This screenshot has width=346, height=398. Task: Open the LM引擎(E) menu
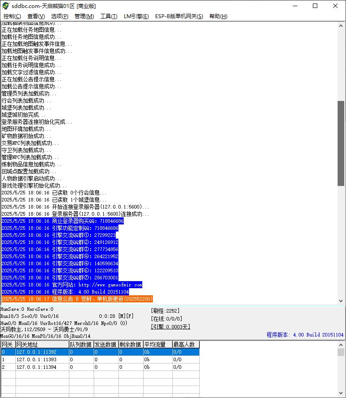tap(136, 16)
